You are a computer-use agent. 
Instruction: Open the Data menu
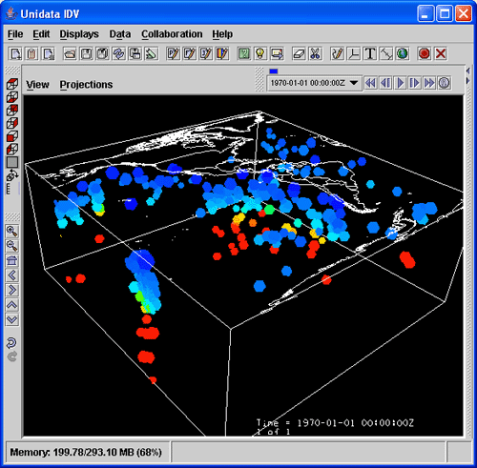point(120,34)
